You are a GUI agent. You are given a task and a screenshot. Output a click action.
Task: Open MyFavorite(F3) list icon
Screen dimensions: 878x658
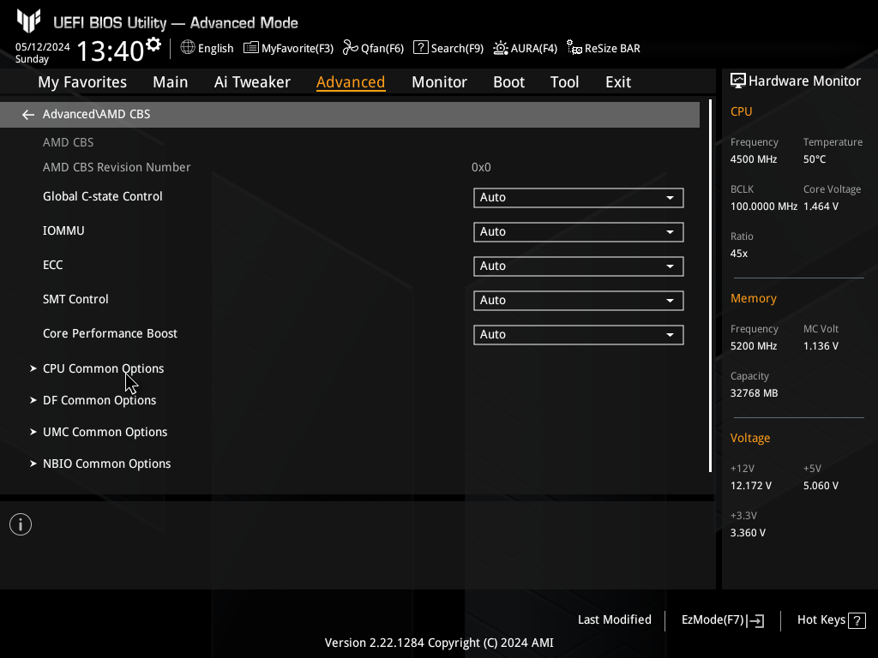click(x=251, y=48)
